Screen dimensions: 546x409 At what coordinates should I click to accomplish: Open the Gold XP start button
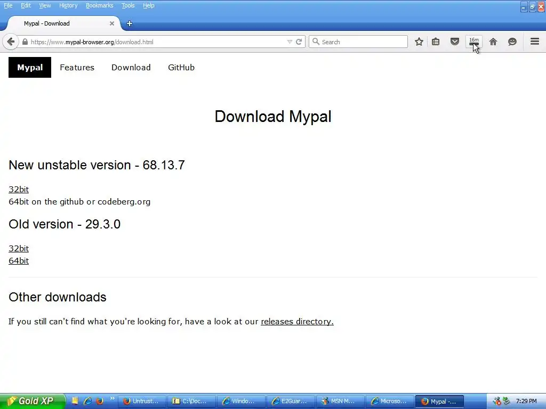pos(33,401)
